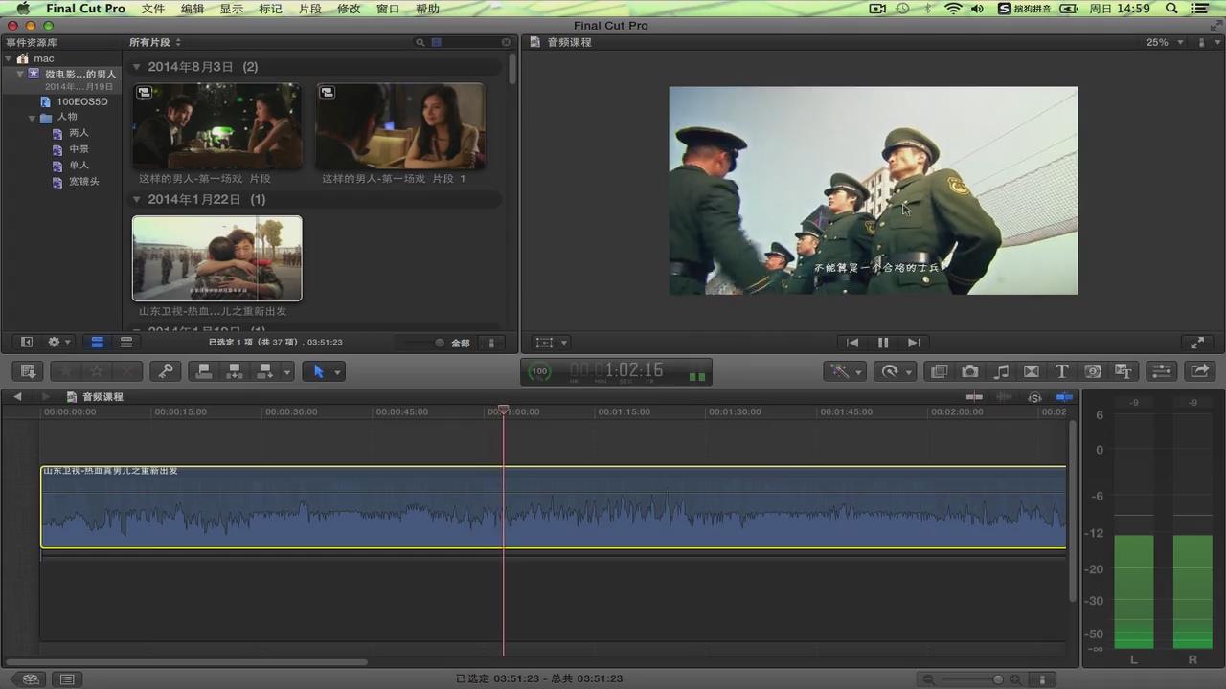Toggle timeline skimming
This screenshot has height=689, width=1226.
[974, 397]
